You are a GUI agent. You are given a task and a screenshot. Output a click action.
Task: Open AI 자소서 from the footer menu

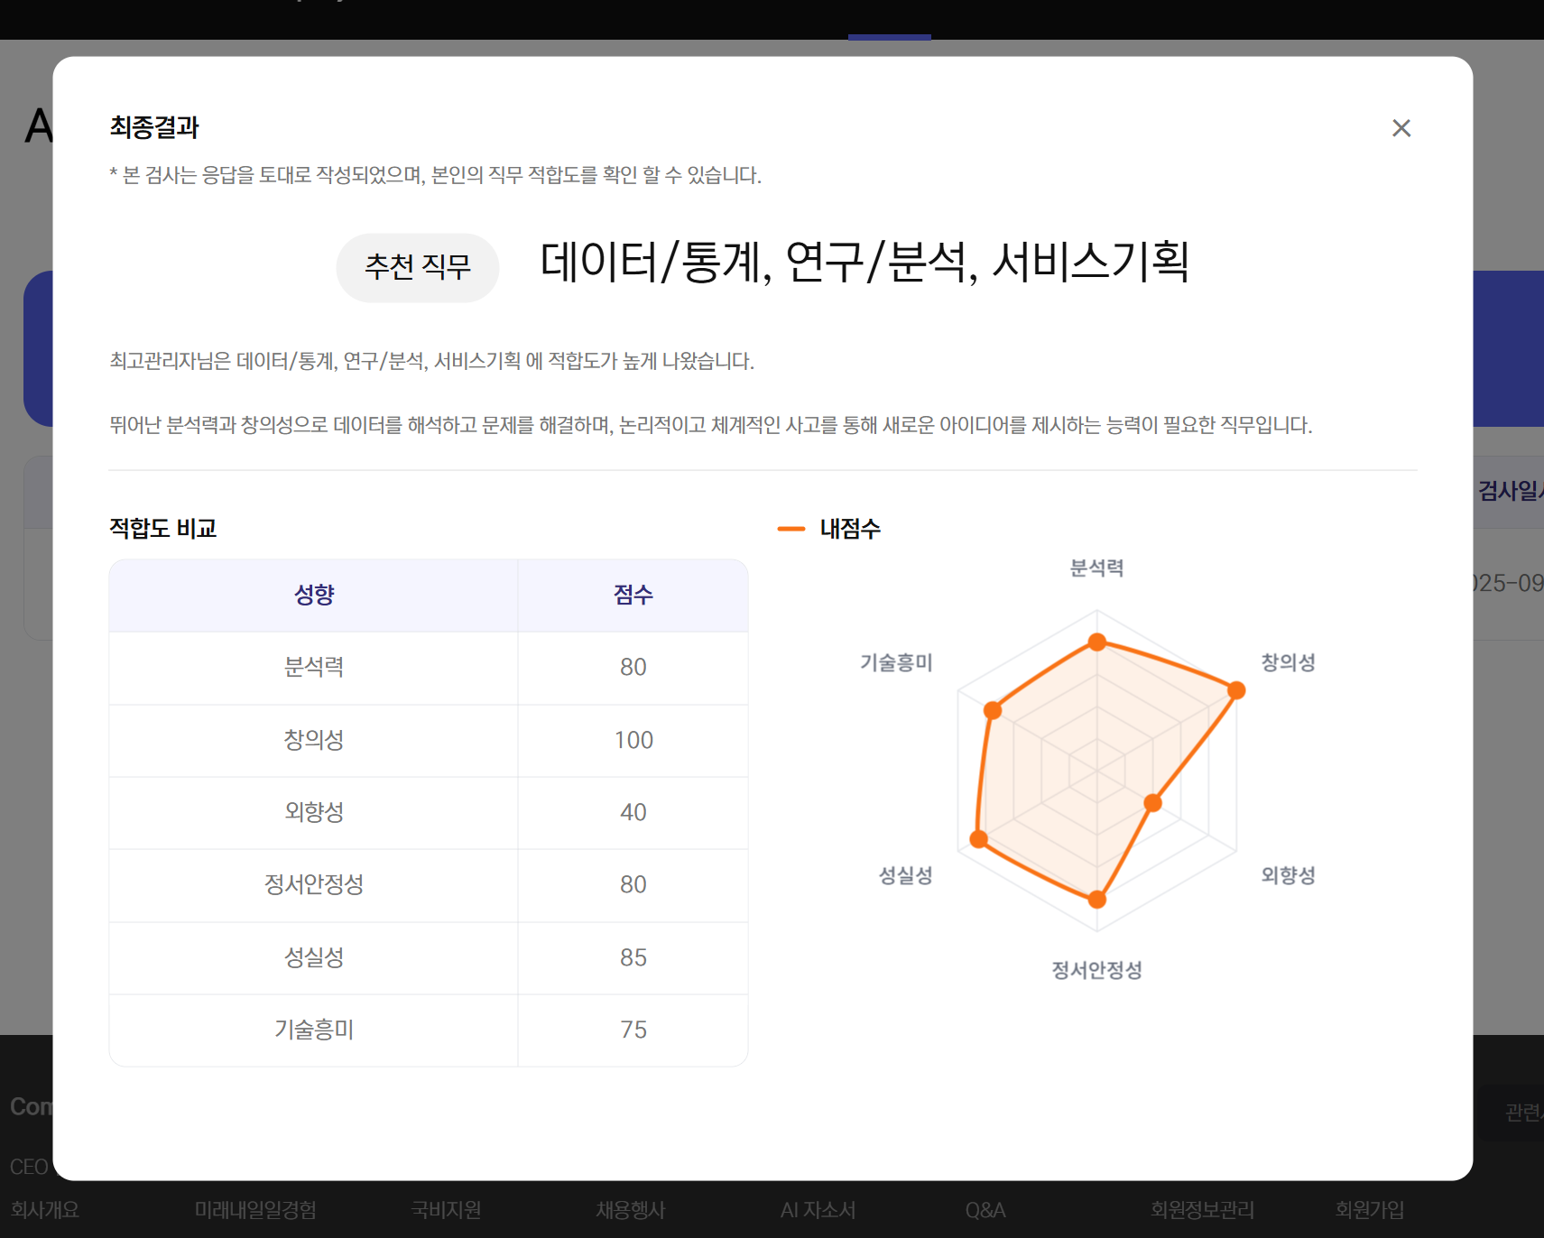pos(818,1209)
